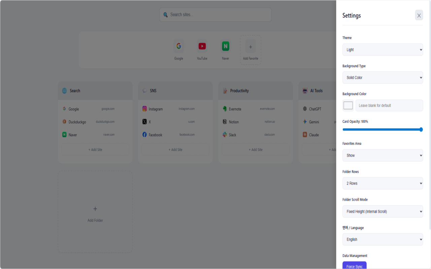Click the Slack logo icon
The height and width of the screenshot is (269, 431).
(225, 134)
